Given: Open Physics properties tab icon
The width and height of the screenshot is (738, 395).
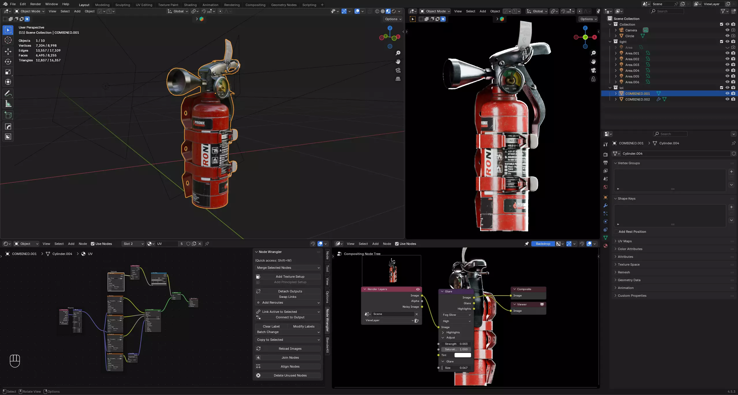Looking at the screenshot, I should [606, 222].
